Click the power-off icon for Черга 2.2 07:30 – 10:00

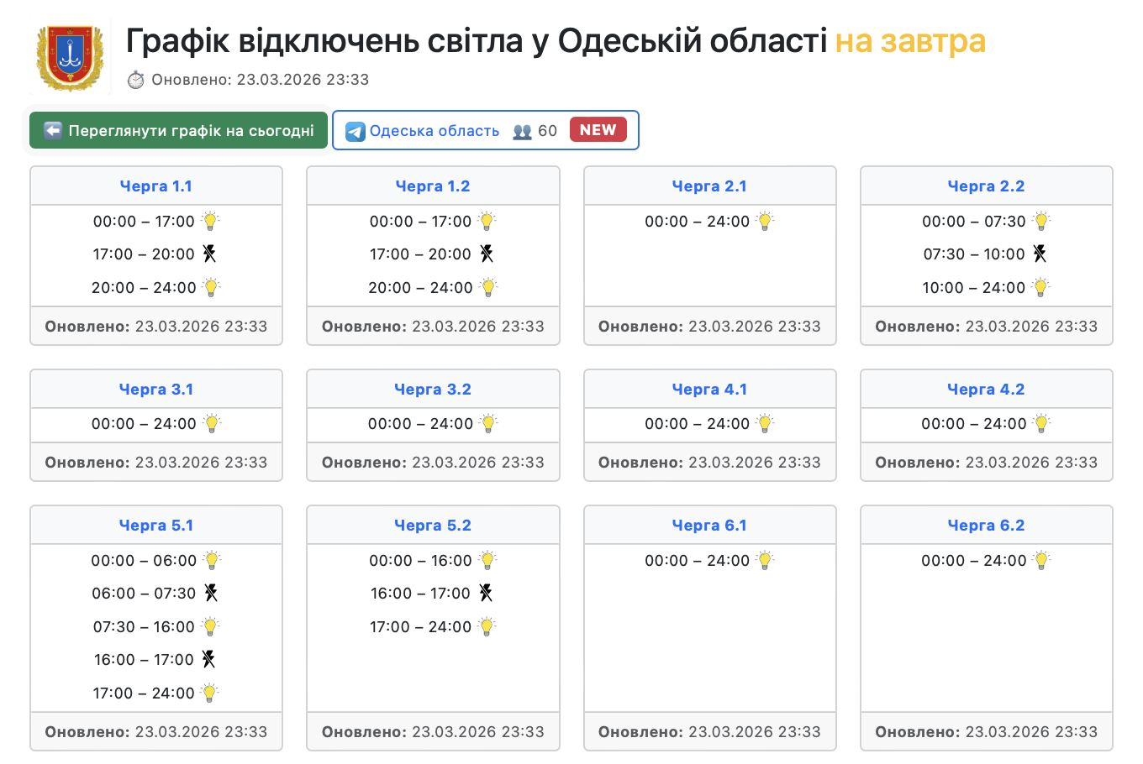coord(1040,254)
